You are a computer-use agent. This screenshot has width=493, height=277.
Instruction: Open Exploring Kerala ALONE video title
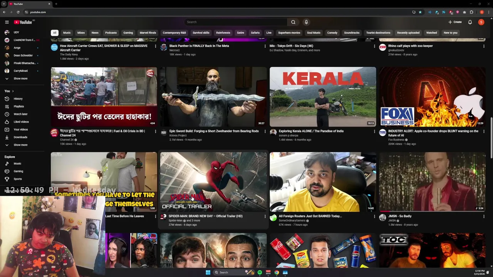311,131
